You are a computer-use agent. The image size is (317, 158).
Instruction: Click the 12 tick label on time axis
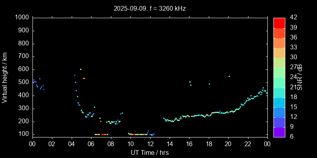[150, 143]
